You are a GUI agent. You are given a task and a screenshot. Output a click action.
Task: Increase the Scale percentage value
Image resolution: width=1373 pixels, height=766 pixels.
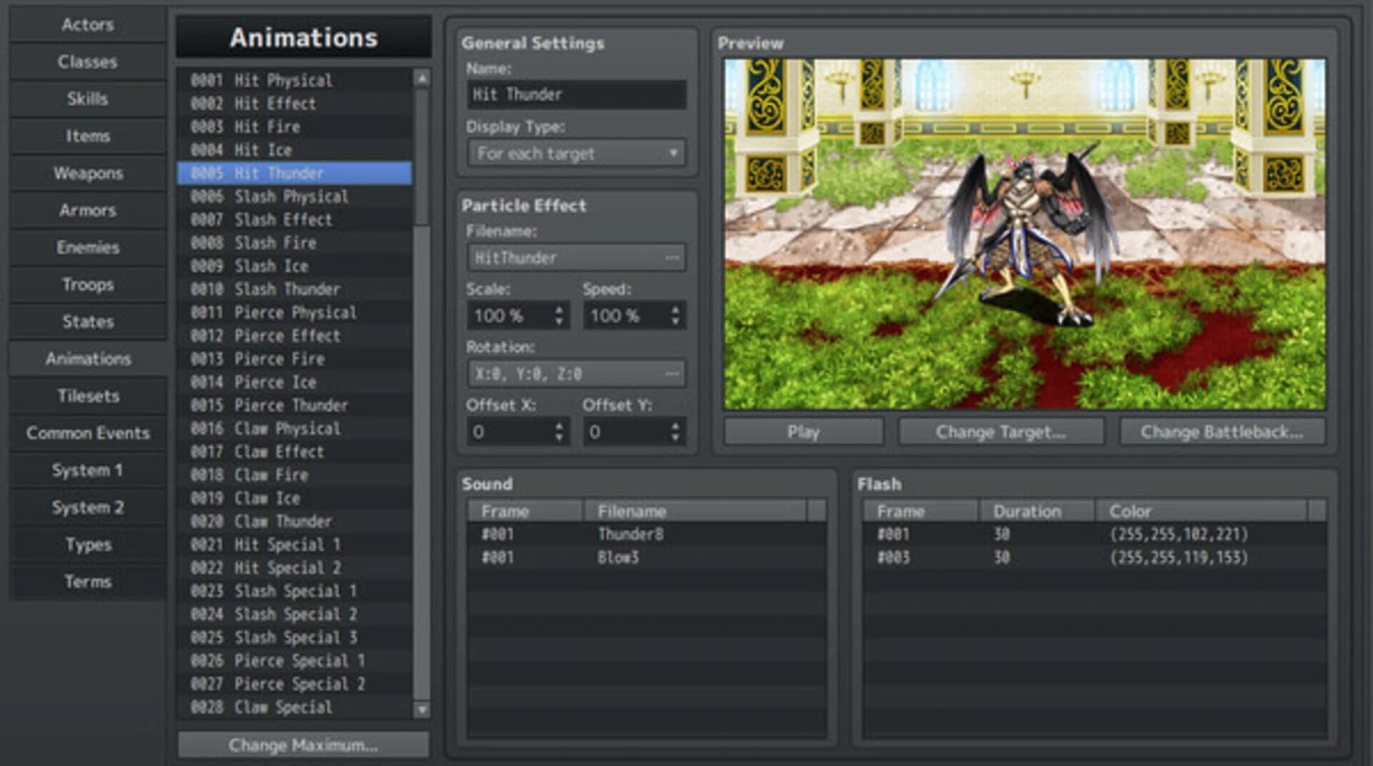(x=559, y=309)
